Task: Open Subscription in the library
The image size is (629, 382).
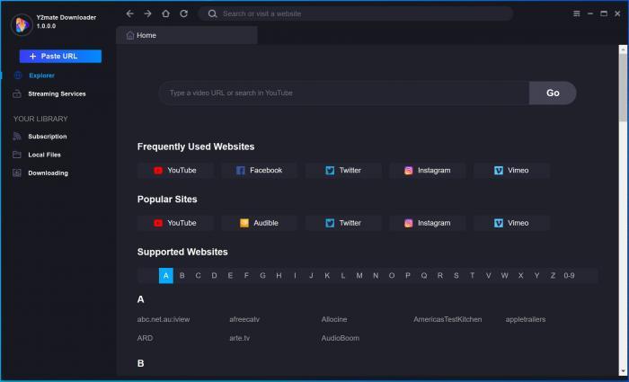Action: pos(48,137)
